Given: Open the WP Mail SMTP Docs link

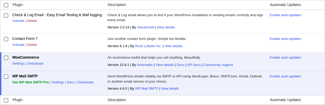Looking at the screenshot, I should tap(71, 82).
